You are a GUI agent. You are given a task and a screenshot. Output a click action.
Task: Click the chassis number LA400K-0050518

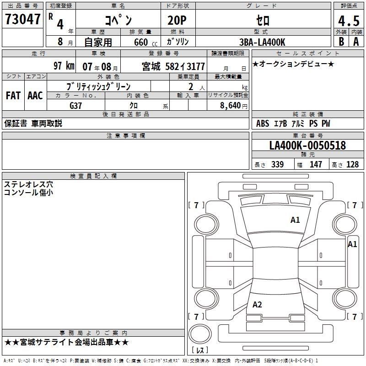pyautogui.click(x=307, y=145)
